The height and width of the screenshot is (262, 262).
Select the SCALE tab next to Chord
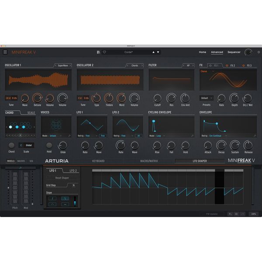click(x=31, y=113)
